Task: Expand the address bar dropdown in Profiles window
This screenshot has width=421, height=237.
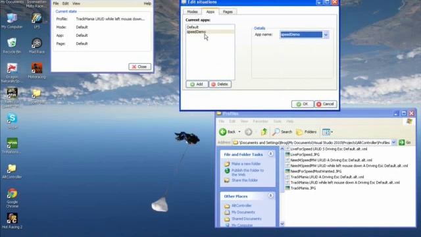Action: pyautogui.click(x=393, y=143)
